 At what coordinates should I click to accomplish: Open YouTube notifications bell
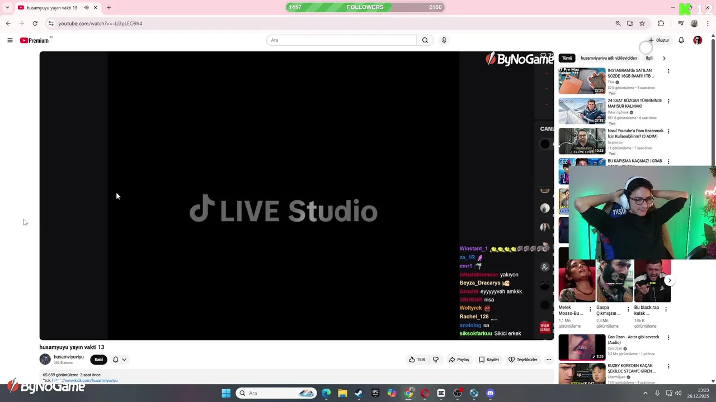click(x=681, y=40)
